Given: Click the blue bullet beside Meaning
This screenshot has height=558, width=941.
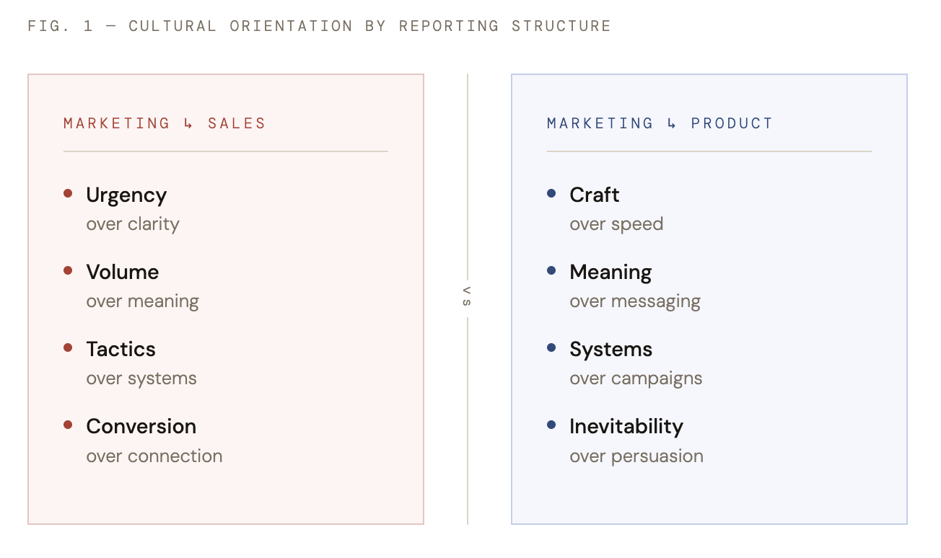Looking at the screenshot, I should 551,270.
